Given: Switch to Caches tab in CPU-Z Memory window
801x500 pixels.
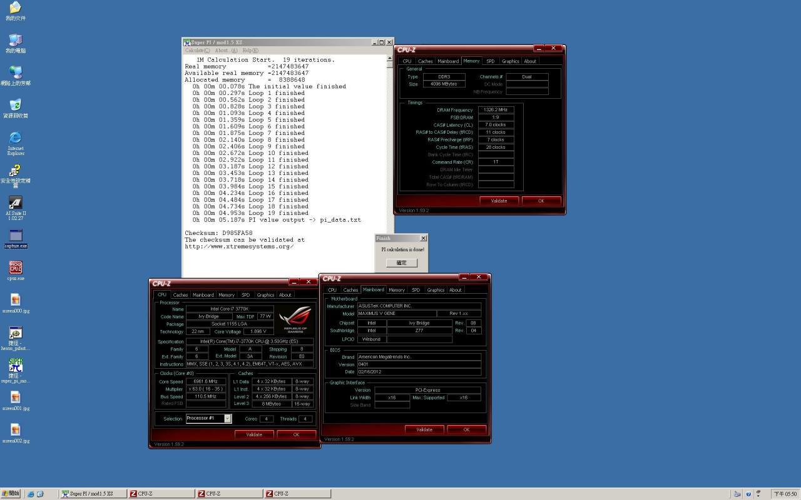Looking at the screenshot, I should point(425,61).
